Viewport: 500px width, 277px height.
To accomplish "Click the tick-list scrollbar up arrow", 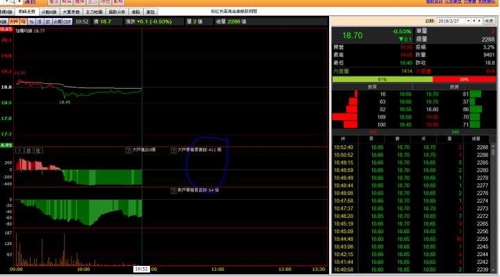I will click(x=493, y=146).
